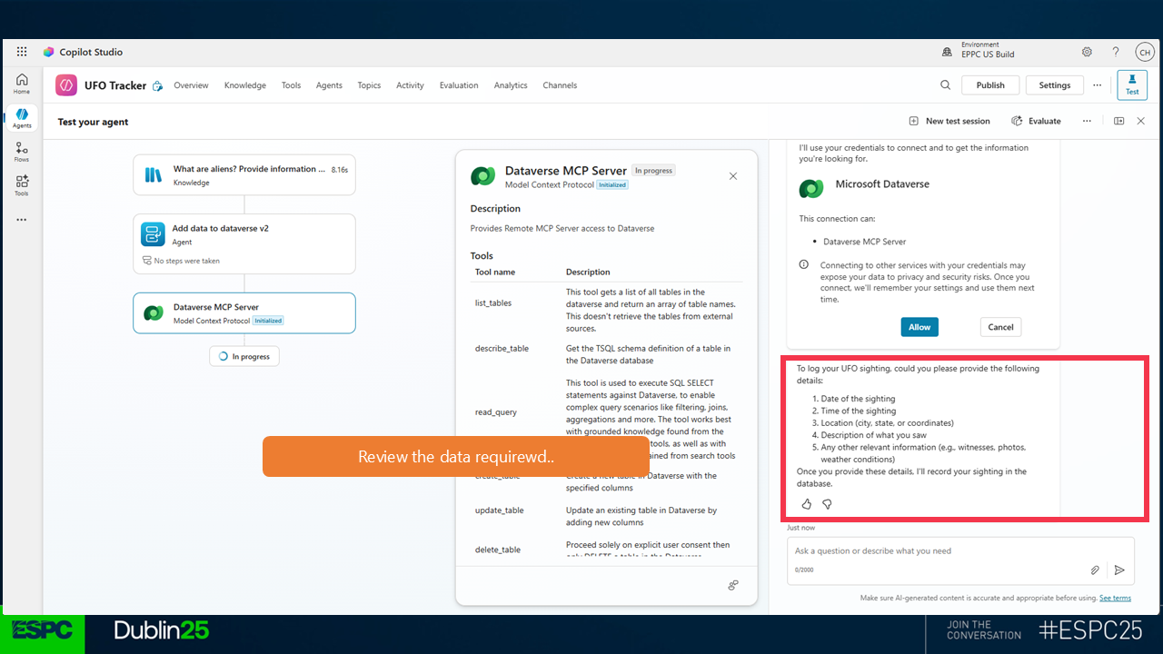Open Flows from the left sidebar
The width and height of the screenshot is (1163, 654).
[x=22, y=152]
